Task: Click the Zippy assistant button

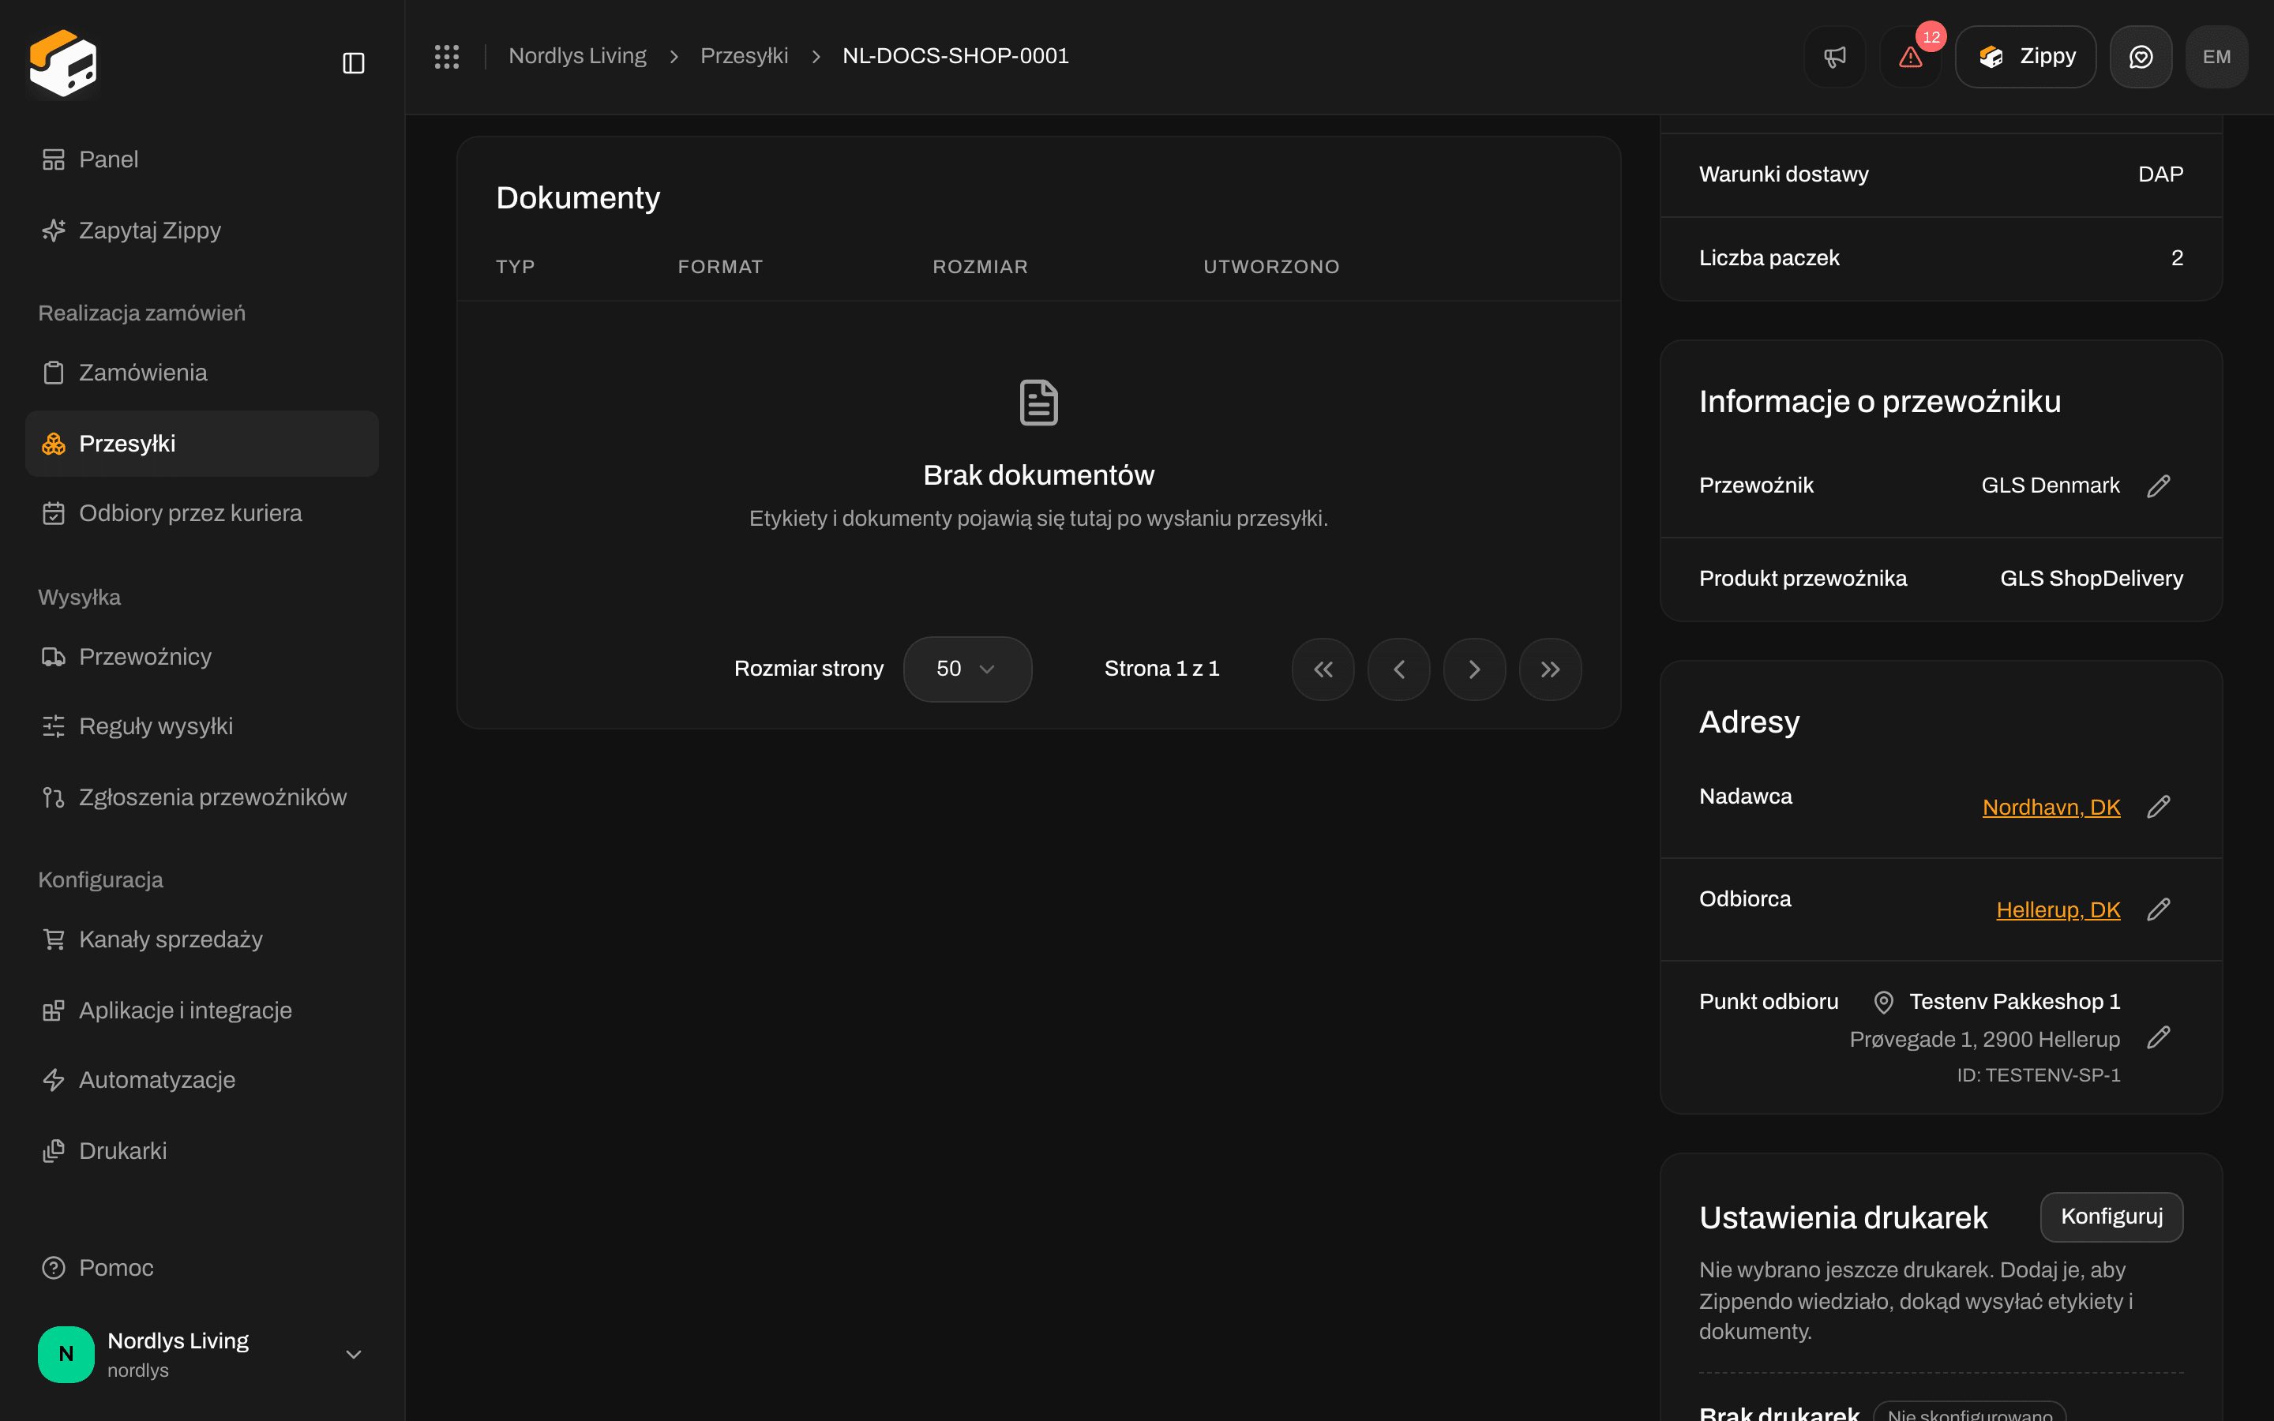Action: point(2026,56)
